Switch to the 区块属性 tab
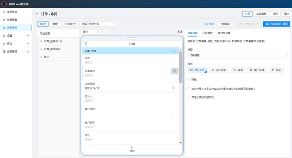292x158 pixels. pyautogui.click(x=207, y=33)
